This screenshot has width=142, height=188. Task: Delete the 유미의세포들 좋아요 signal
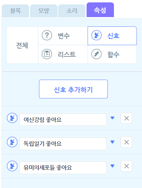click(x=126, y=166)
